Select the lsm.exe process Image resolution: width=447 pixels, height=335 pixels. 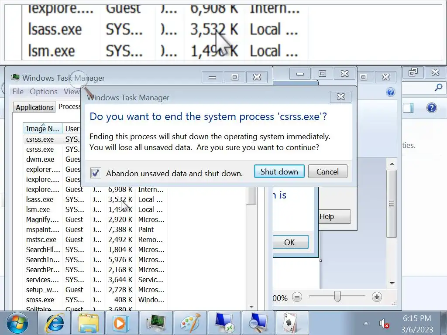(x=96, y=209)
